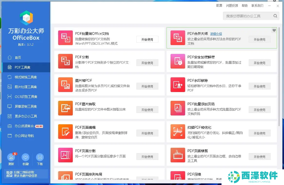The width and height of the screenshot is (284, 185).
Task: Focus the office tool search box
Action: 251,16
